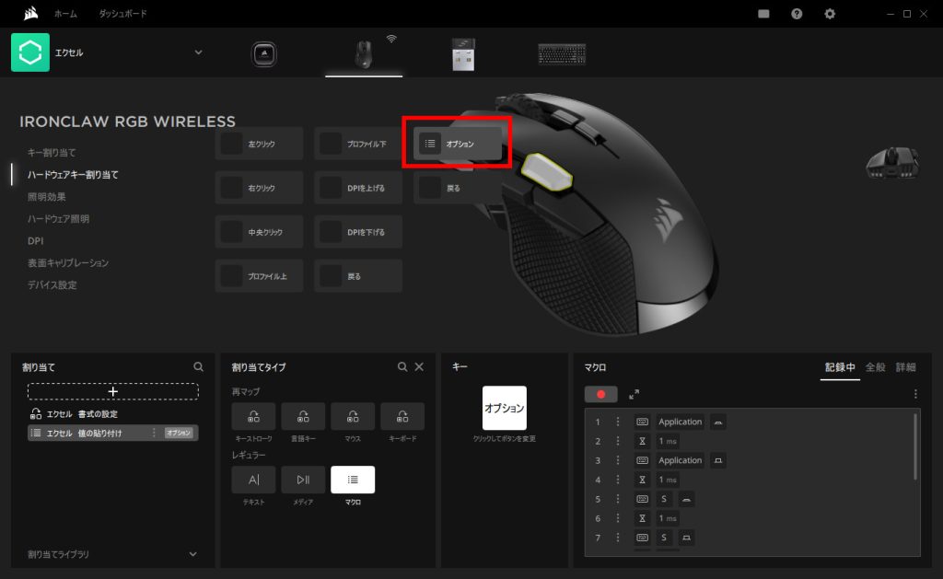Expand the macro editor with the arrows icon
The width and height of the screenshot is (943, 579).
point(634,394)
